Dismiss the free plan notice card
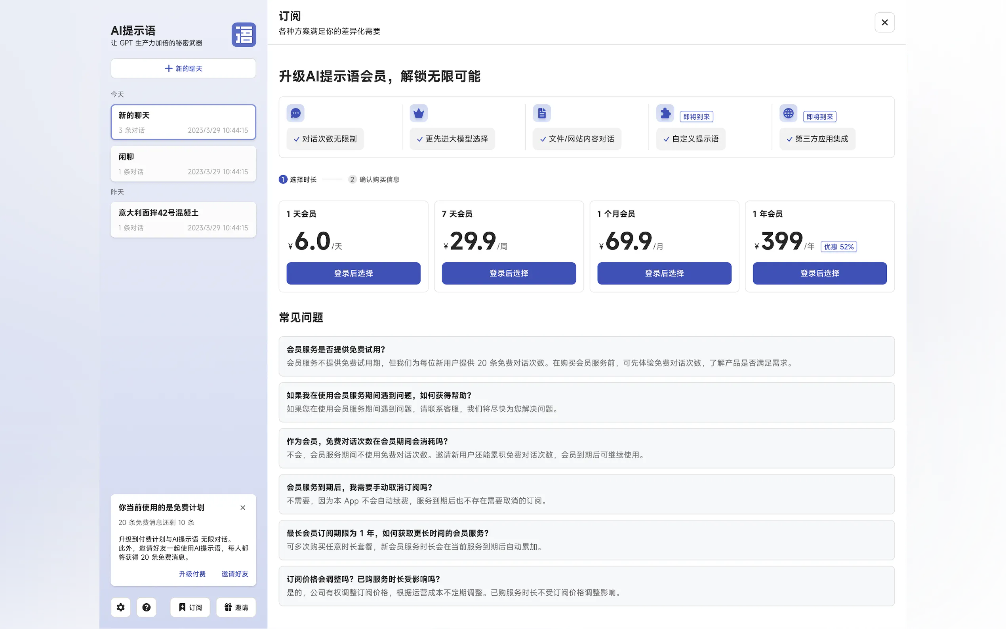 243,507
